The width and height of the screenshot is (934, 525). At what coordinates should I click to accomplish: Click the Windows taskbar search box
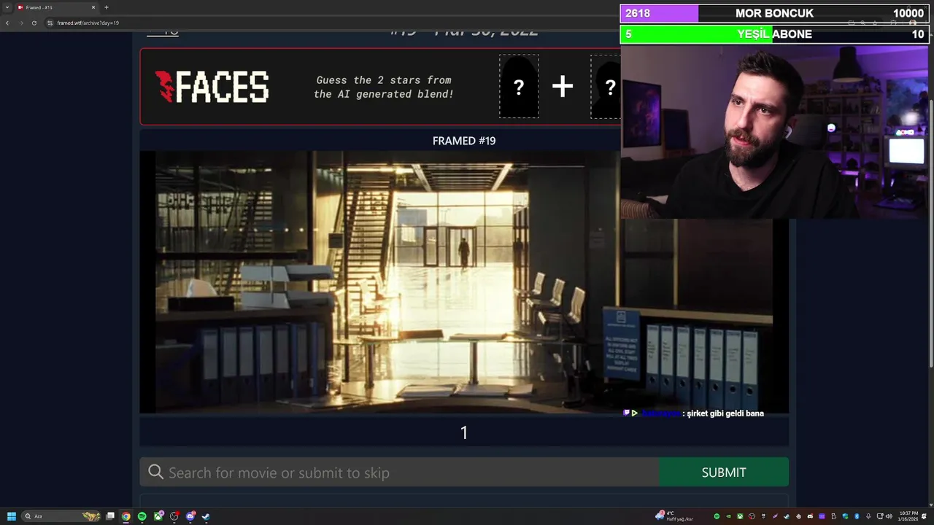click(x=61, y=516)
